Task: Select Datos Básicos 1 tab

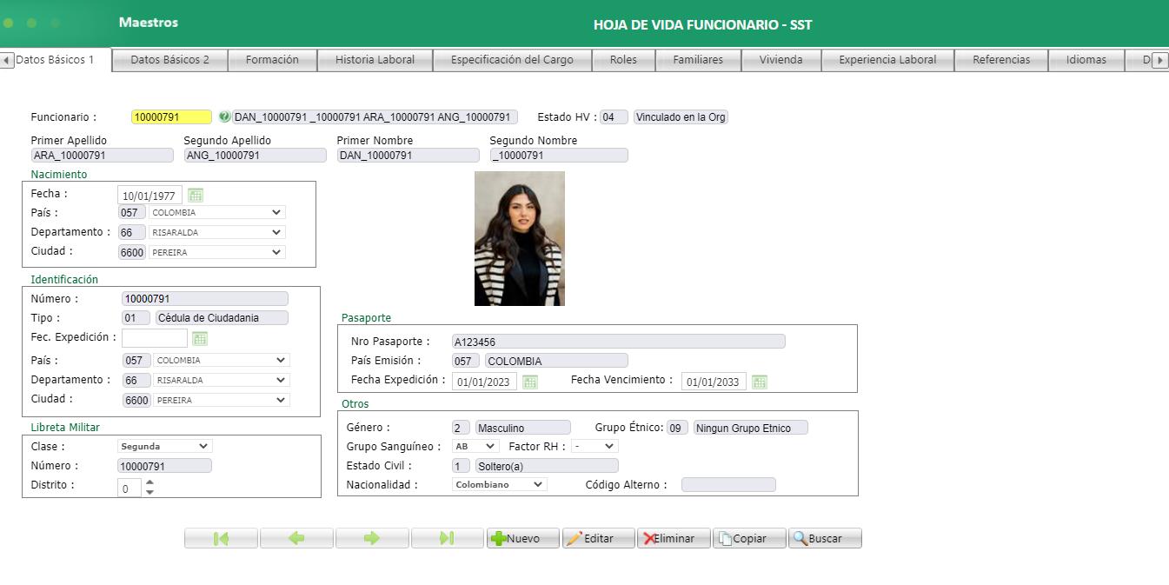Action: click(x=56, y=60)
